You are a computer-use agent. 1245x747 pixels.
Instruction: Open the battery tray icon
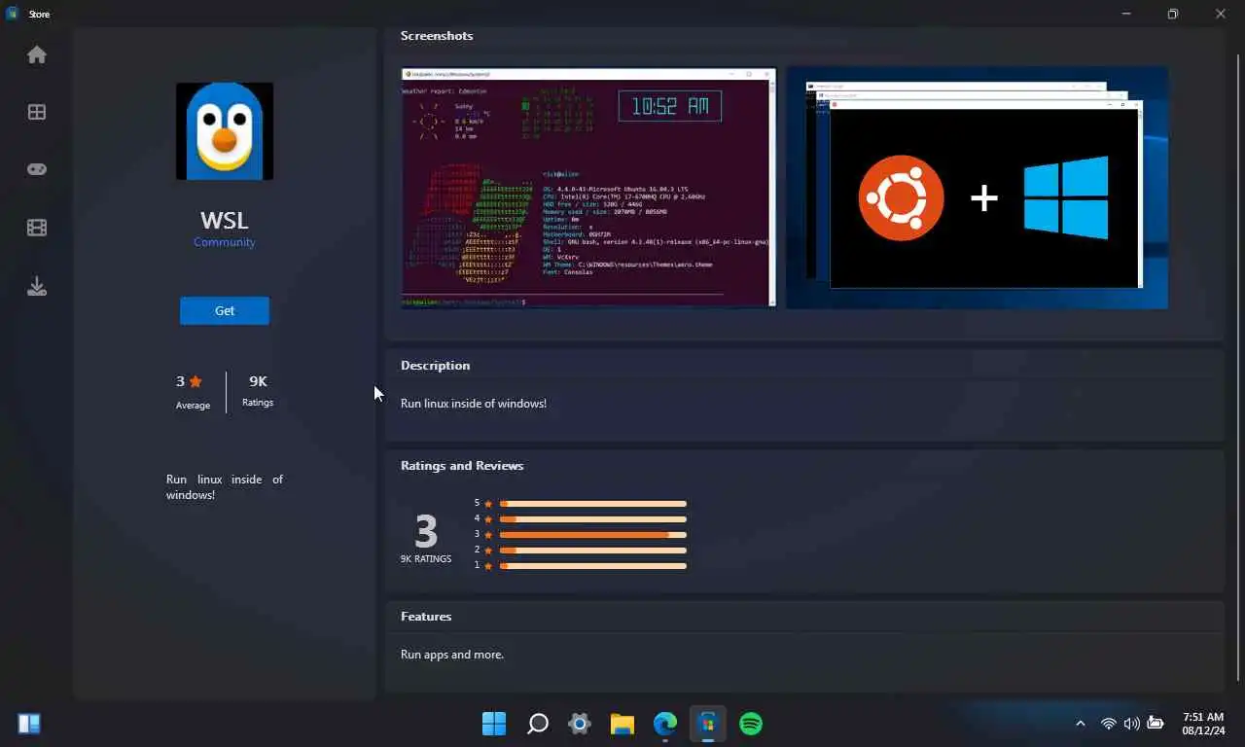[1156, 724]
